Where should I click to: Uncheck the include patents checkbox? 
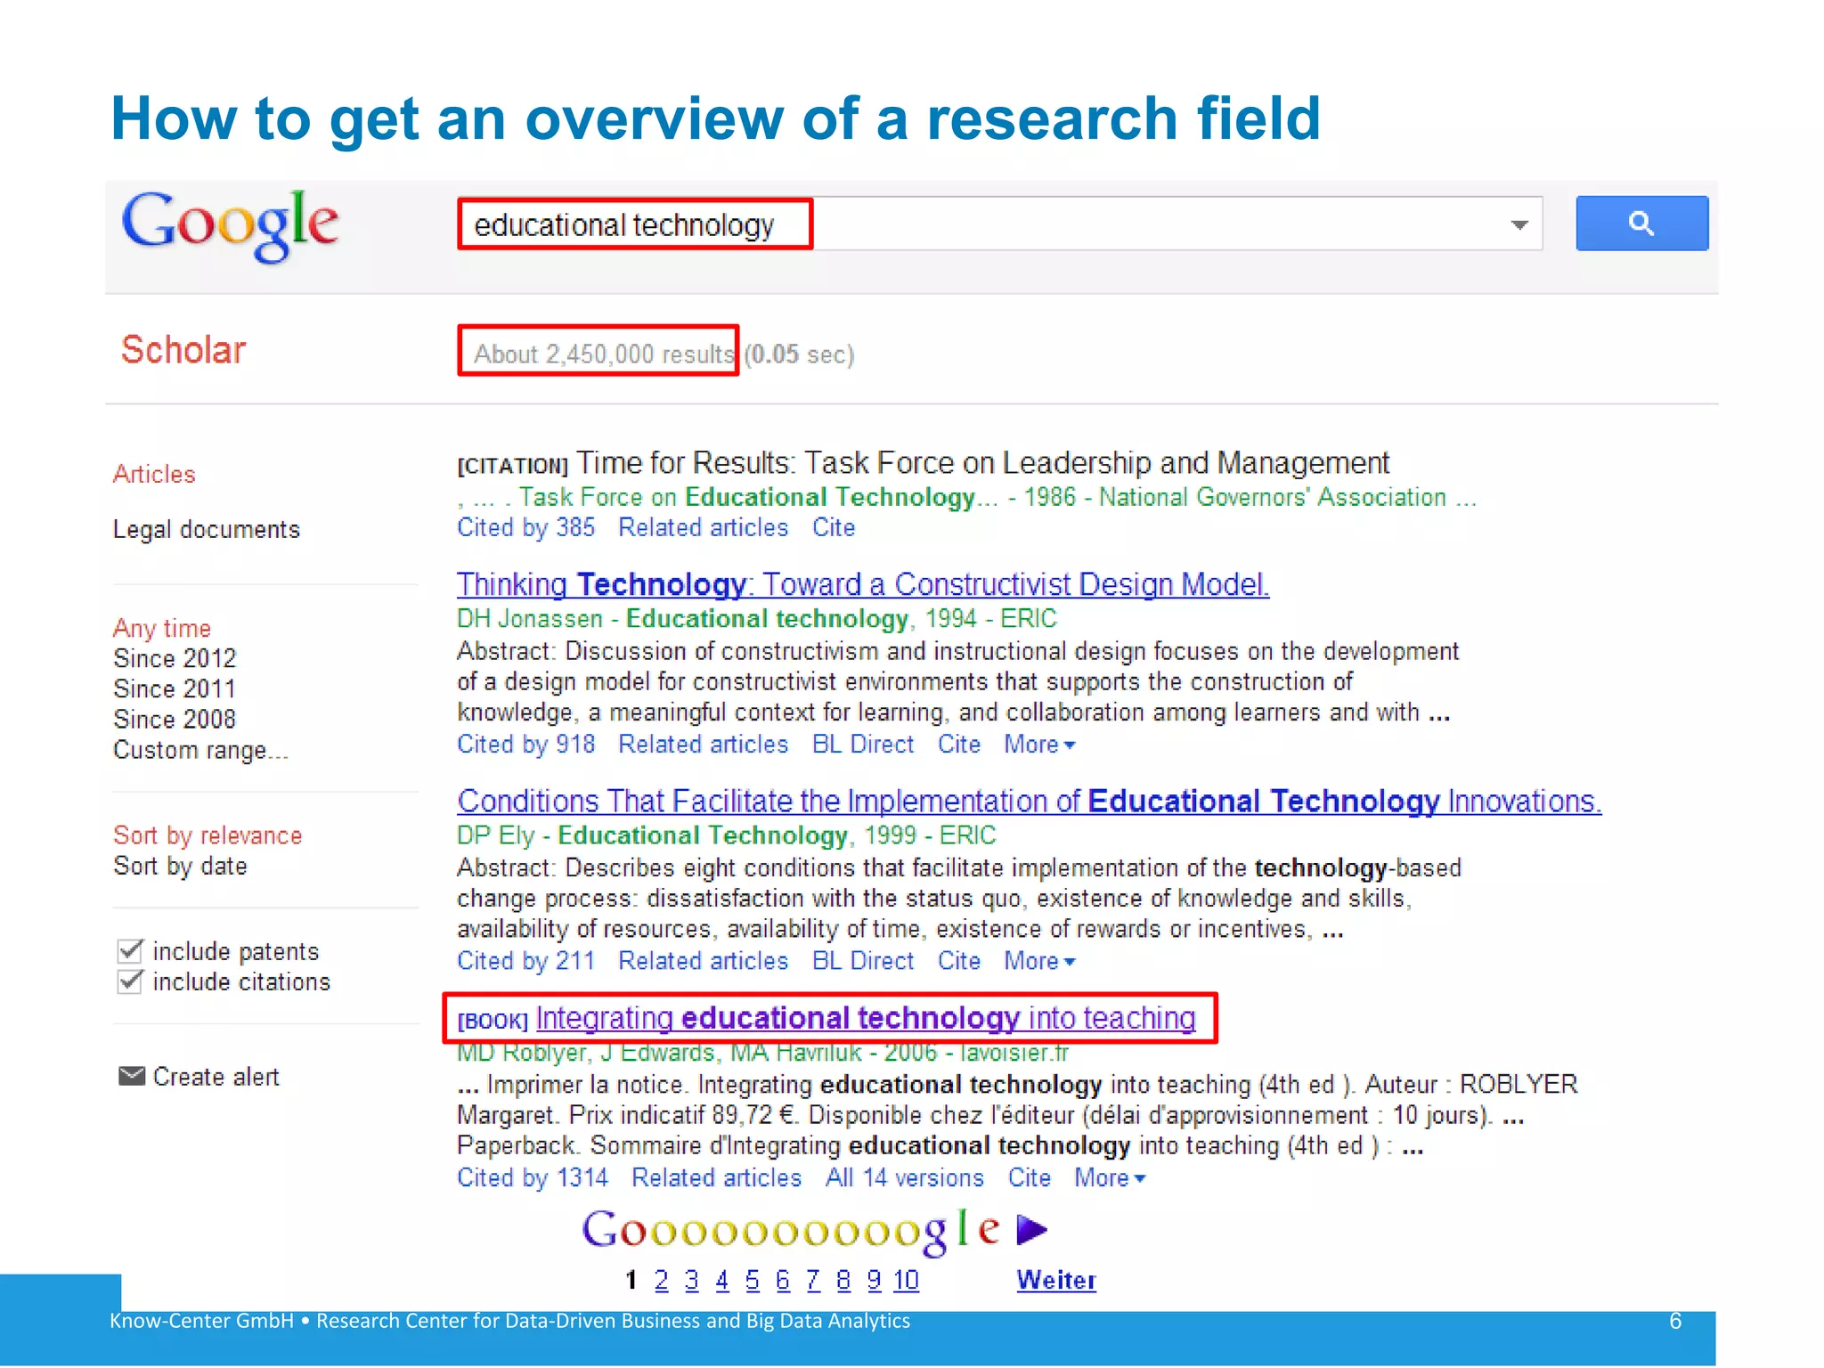coord(130,950)
